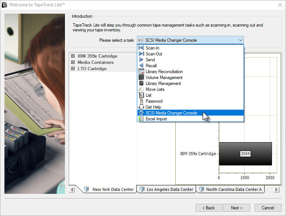
Task: Select LTO Cartridge tree label
Action: click(92, 69)
